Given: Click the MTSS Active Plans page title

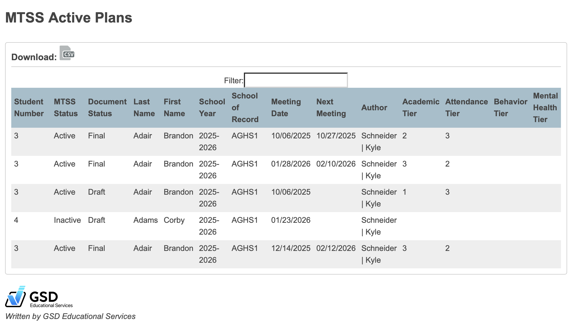Looking at the screenshot, I should point(69,18).
